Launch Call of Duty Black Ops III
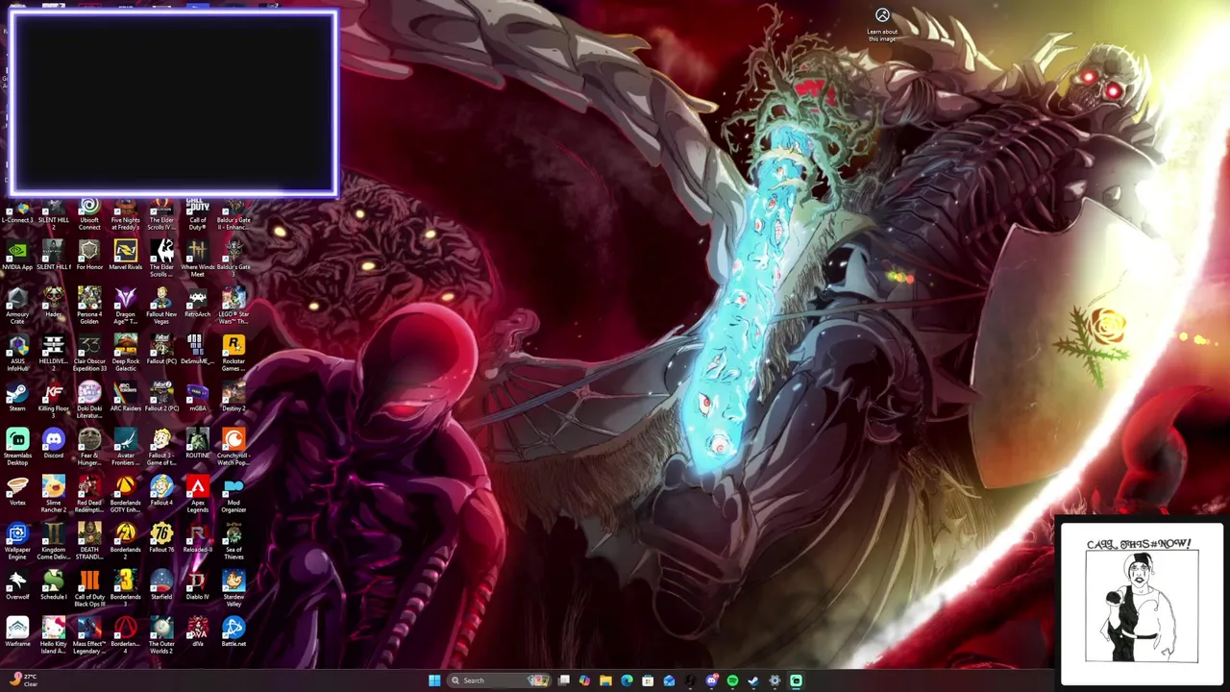This screenshot has width=1230, height=692. coord(89,589)
